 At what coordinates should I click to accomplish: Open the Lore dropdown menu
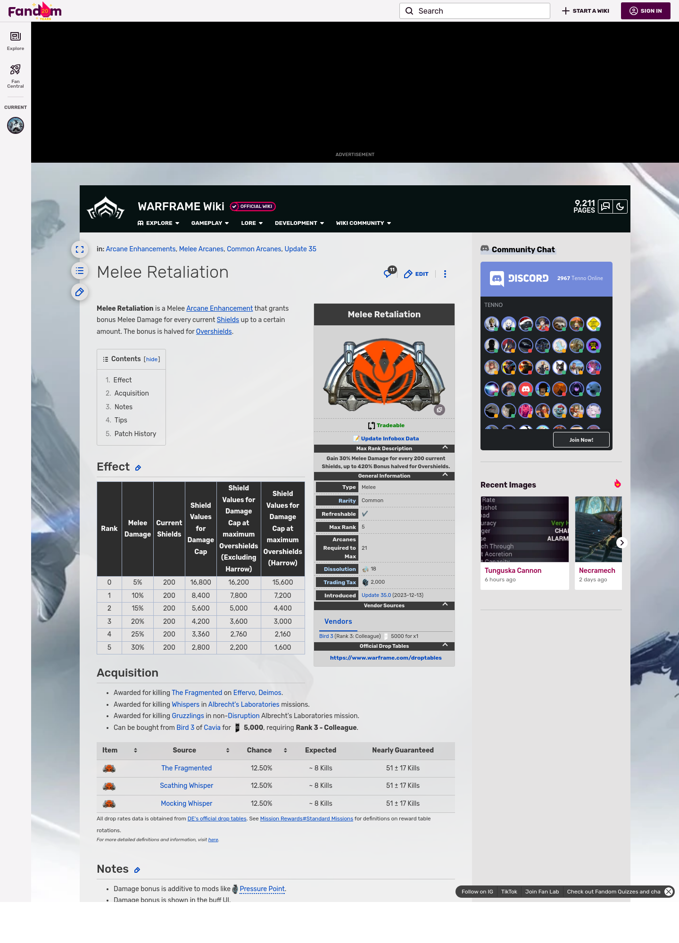click(252, 223)
